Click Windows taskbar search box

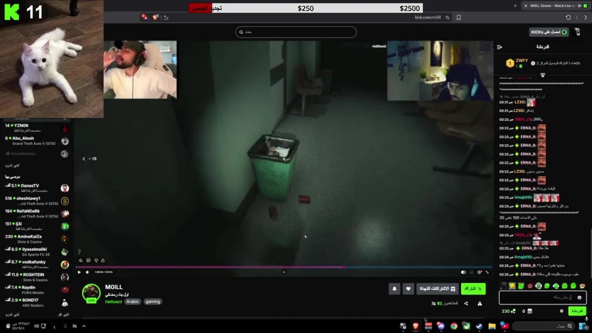[x=544, y=326]
